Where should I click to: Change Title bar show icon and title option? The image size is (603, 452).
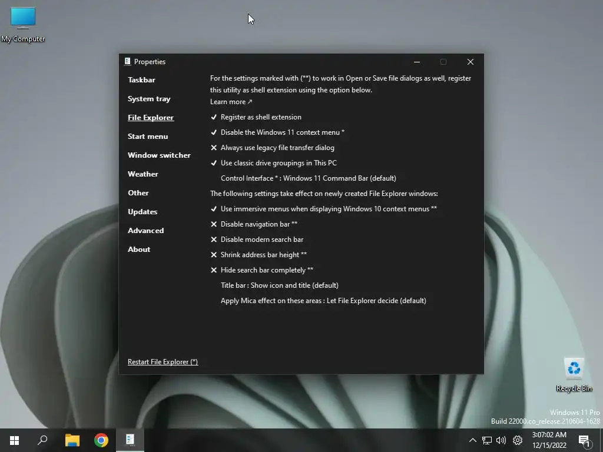pyautogui.click(x=280, y=285)
